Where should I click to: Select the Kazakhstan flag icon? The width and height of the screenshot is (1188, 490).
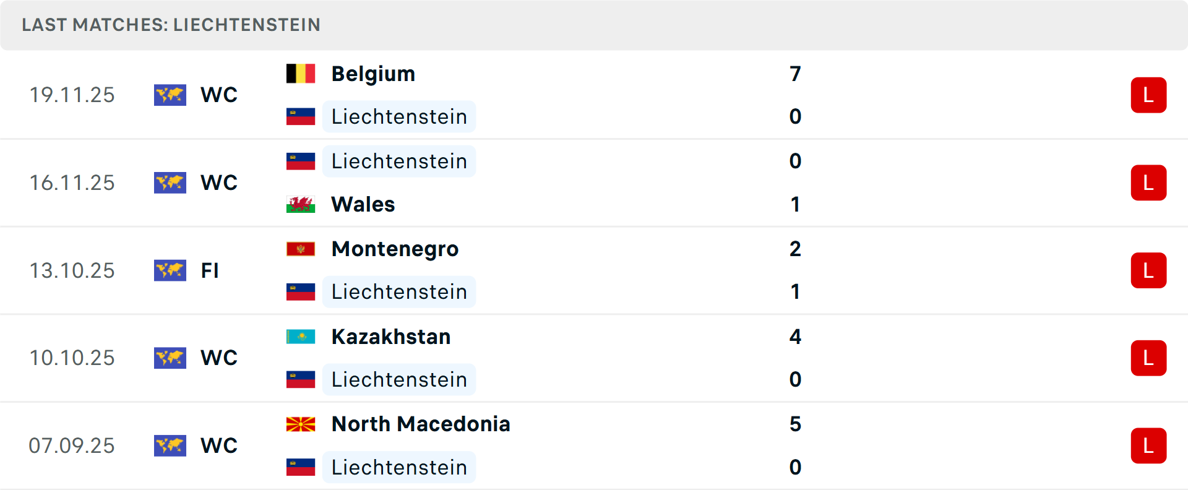301,337
